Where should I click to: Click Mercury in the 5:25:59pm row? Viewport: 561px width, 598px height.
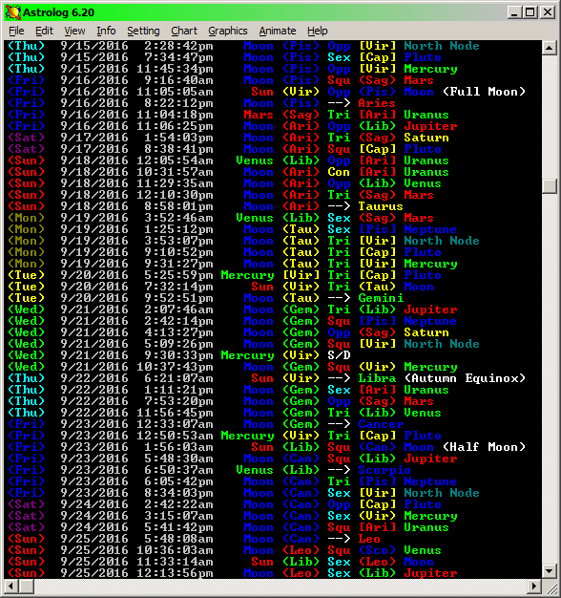tap(247, 275)
